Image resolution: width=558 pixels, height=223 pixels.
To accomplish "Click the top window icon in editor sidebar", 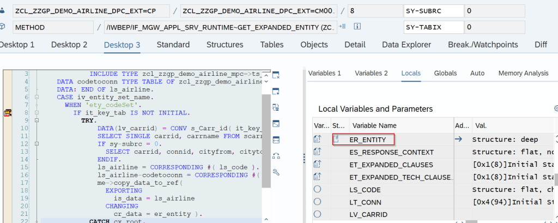I will (276, 75).
